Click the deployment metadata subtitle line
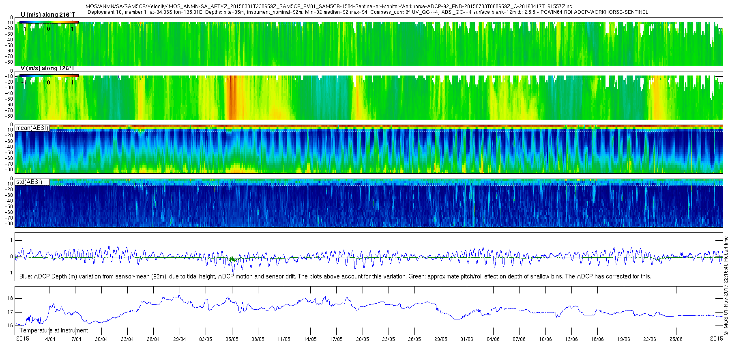 368,12
